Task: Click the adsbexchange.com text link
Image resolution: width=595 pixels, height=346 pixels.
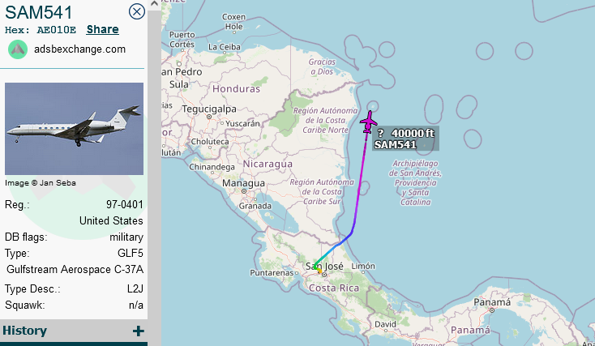Action: pos(79,49)
